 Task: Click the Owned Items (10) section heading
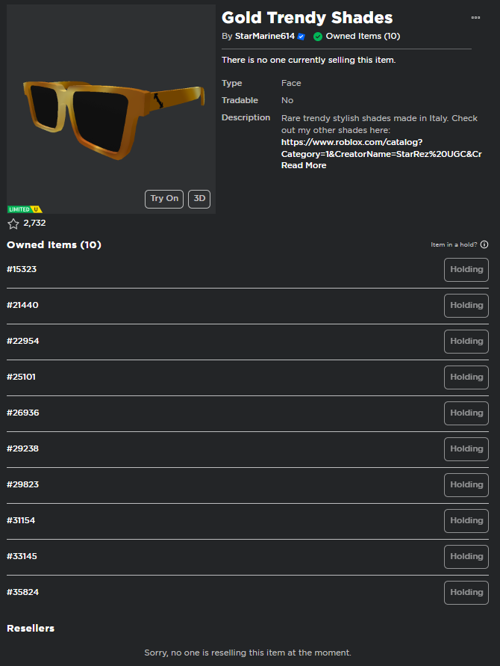[54, 245]
